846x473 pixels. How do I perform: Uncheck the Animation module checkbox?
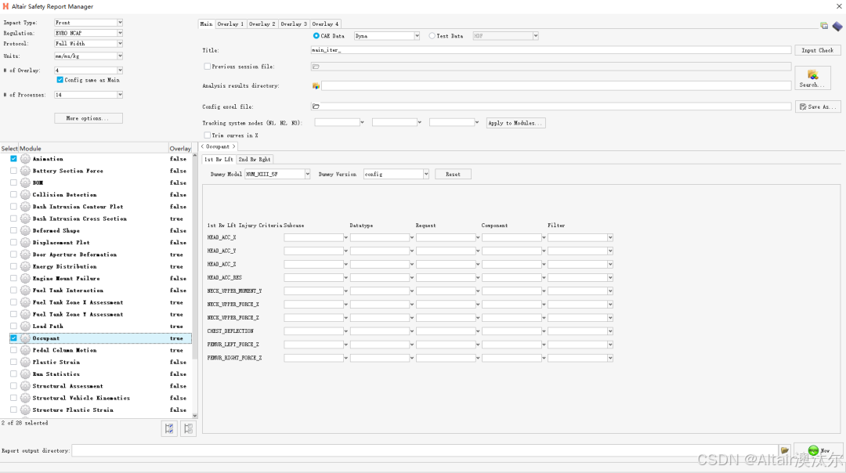(13, 159)
